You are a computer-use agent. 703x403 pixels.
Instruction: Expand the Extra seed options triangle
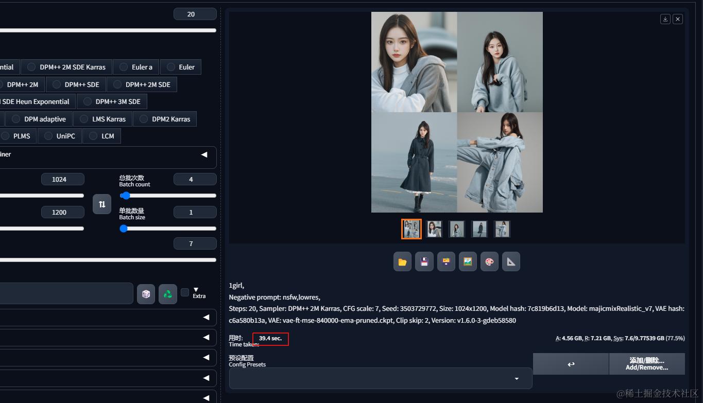coord(196,290)
